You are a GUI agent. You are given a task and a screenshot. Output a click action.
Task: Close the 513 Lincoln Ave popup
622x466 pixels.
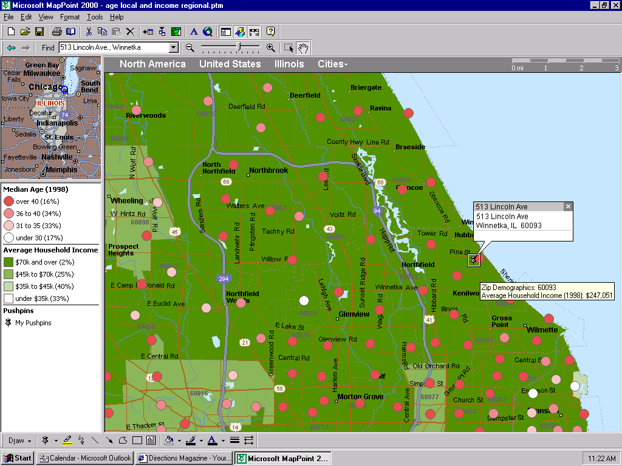click(568, 206)
